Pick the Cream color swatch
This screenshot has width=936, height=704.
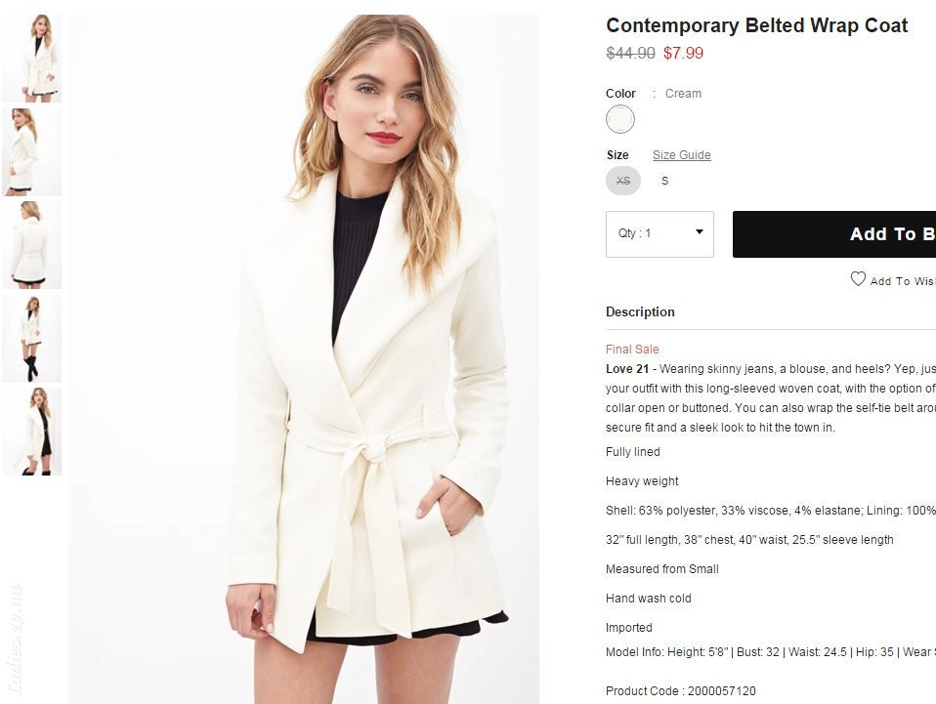[620, 119]
